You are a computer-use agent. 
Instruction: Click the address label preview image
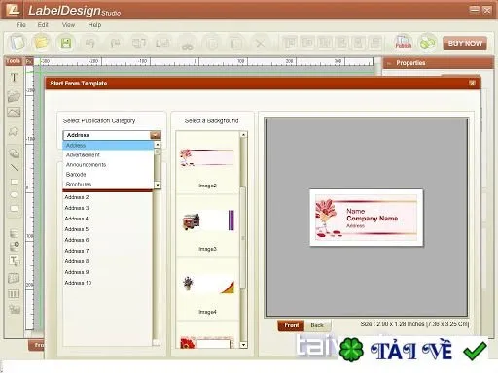(x=367, y=218)
